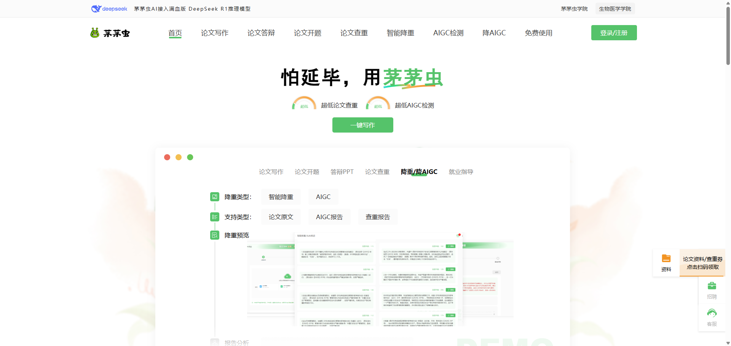This screenshot has height=346, width=731.
Task: Click the 降重预览 magnifier document icon
Action: tap(215, 235)
